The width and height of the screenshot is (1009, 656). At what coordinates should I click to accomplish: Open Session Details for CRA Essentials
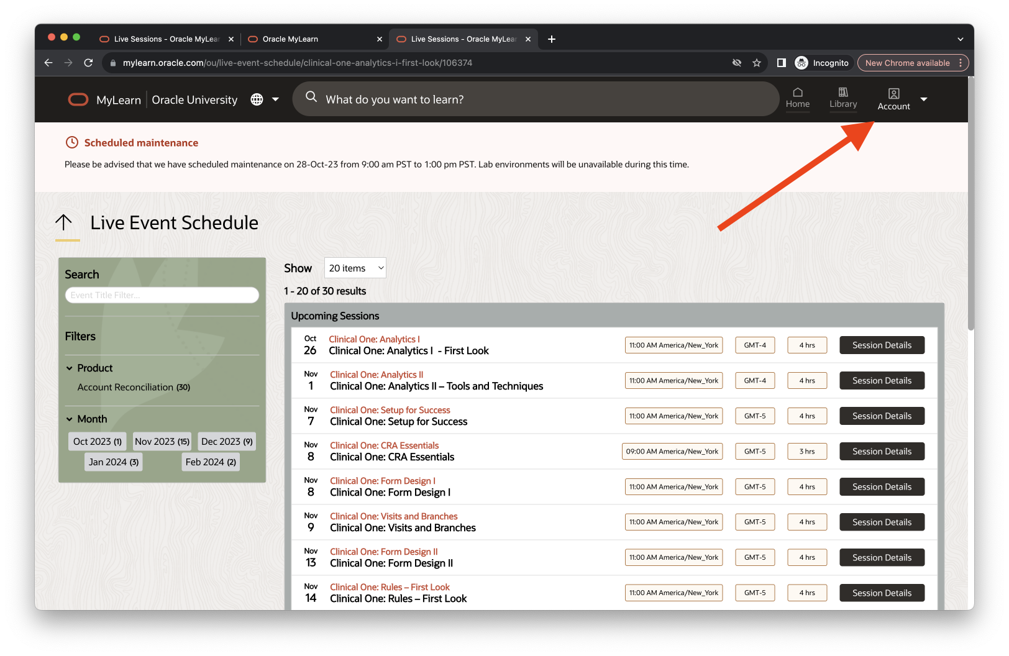click(882, 452)
